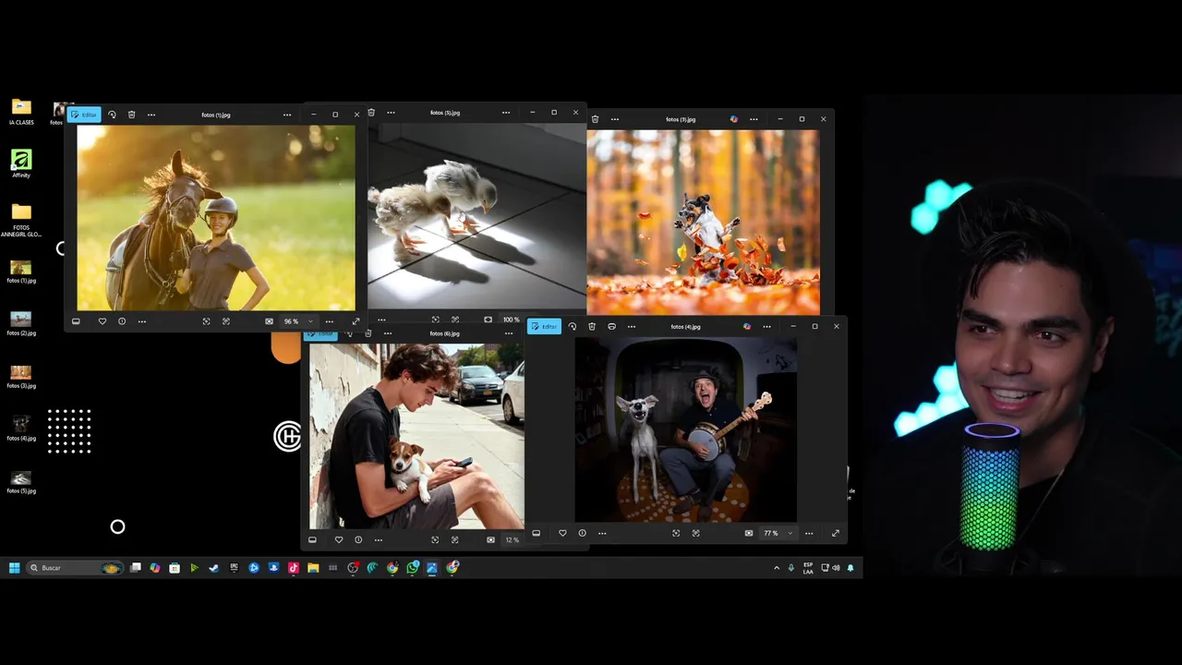Viewport: 1182px width, 665px height.
Task: Show file info for fotos (6).jpg
Action: click(358, 539)
